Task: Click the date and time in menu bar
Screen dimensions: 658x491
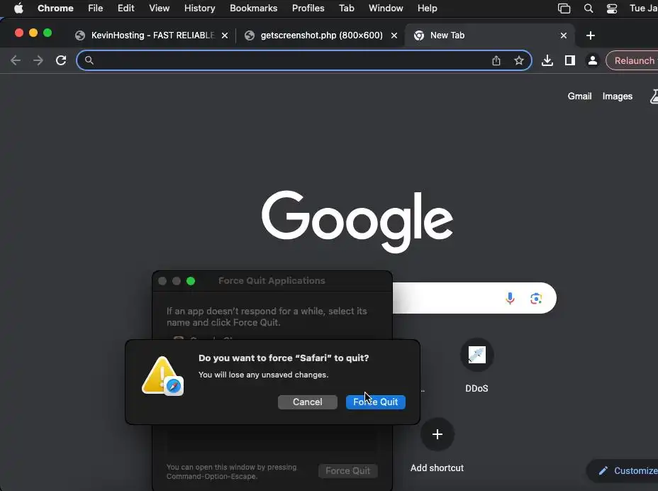Action: coord(644,8)
